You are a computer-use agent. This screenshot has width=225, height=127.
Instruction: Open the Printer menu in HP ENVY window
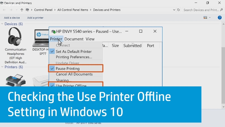pyautogui.click(x=56, y=39)
